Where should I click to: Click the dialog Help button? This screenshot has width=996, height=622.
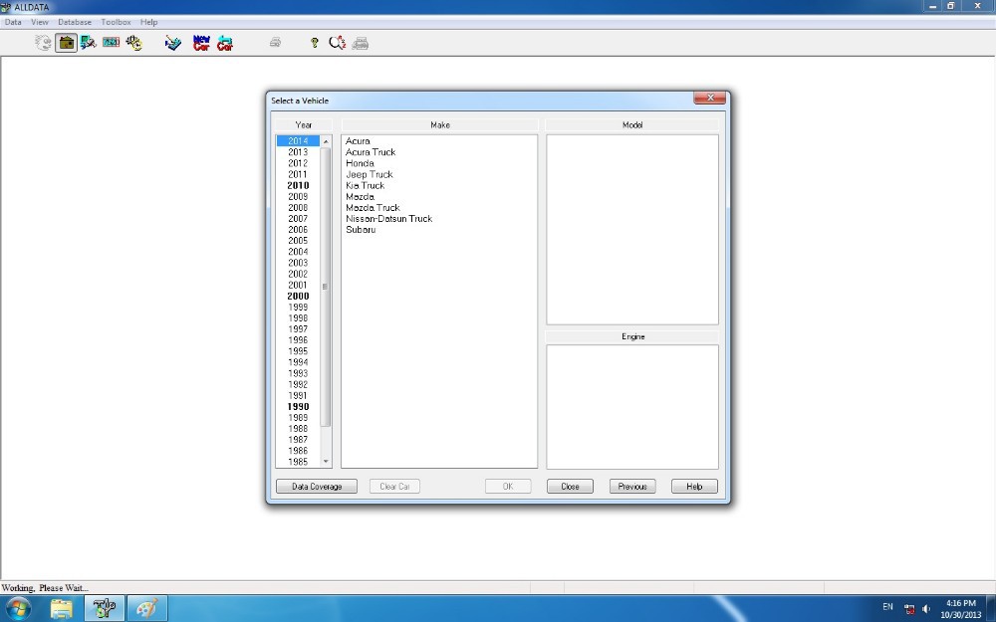(694, 487)
